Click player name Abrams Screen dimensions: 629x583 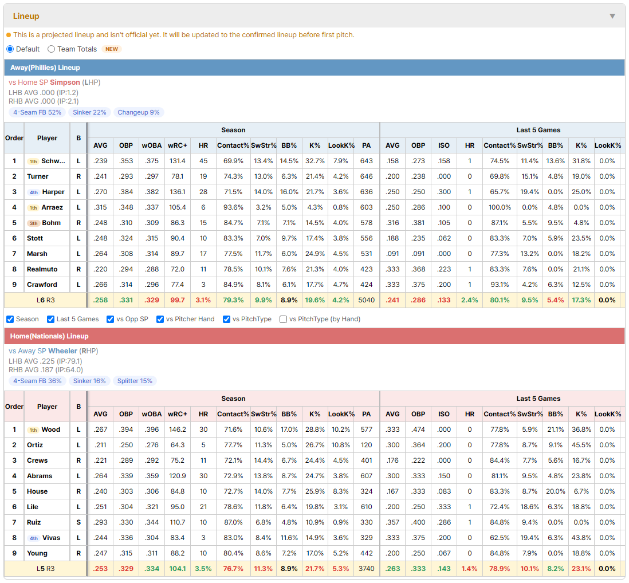point(40,476)
